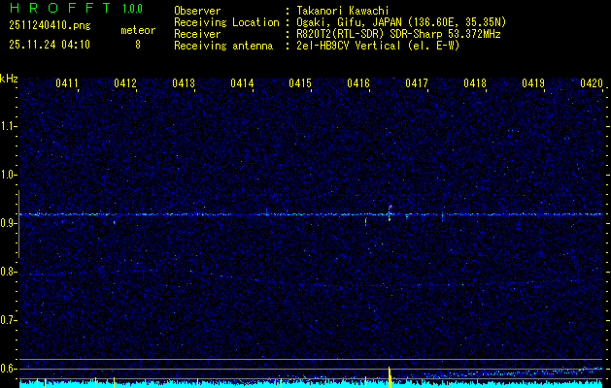Click the 1.1 kHz frequency label
The image size is (611, 388).
[x=8, y=126]
